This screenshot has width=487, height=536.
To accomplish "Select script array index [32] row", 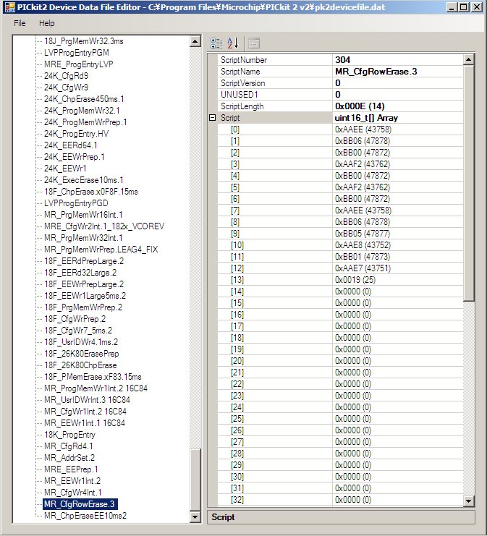I will tap(341, 500).
